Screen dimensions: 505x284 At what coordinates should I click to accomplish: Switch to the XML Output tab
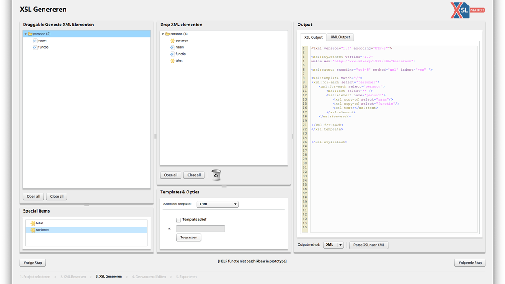click(340, 37)
